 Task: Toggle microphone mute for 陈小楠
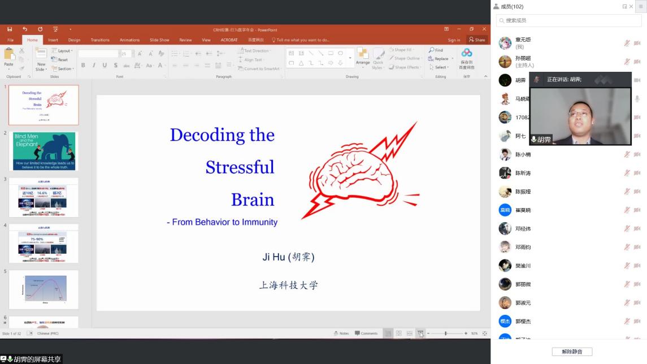click(627, 154)
